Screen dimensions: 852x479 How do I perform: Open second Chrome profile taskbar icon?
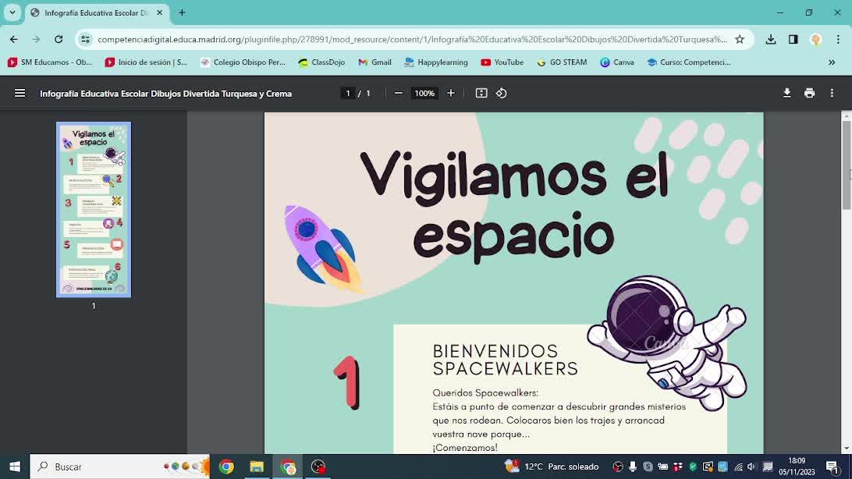(288, 467)
